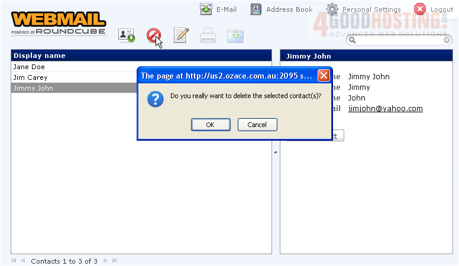The width and height of the screenshot is (459, 266).
Task: Open the E-Mail section
Action: (x=218, y=9)
